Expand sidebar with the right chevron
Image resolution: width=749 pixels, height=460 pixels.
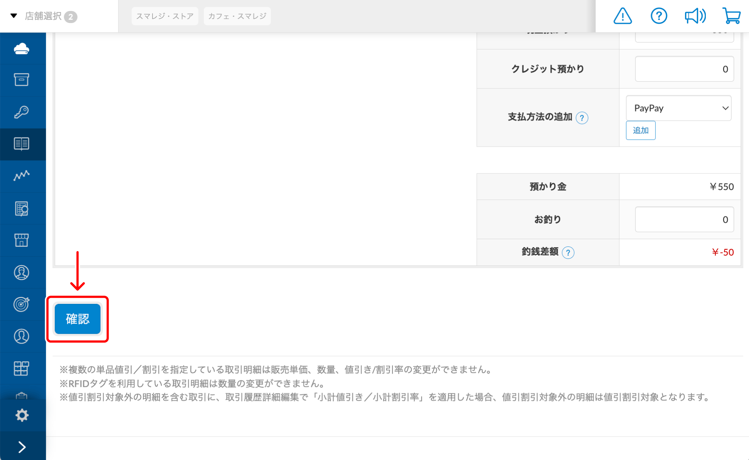[x=22, y=447]
